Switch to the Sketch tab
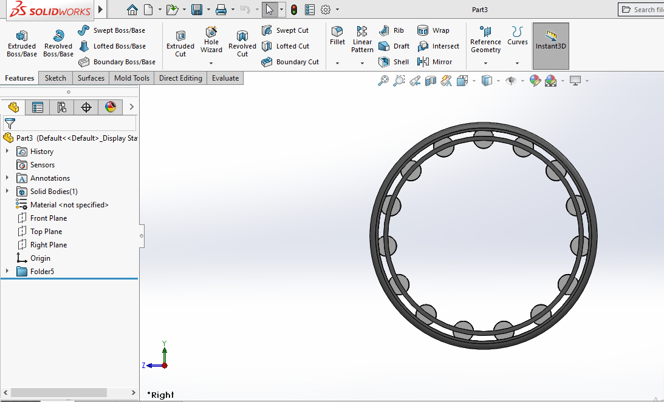 coord(55,78)
